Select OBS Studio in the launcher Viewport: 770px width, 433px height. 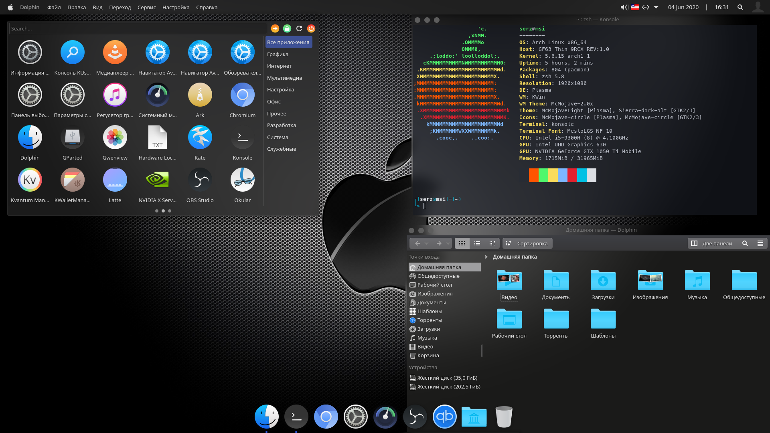tap(200, 180)
